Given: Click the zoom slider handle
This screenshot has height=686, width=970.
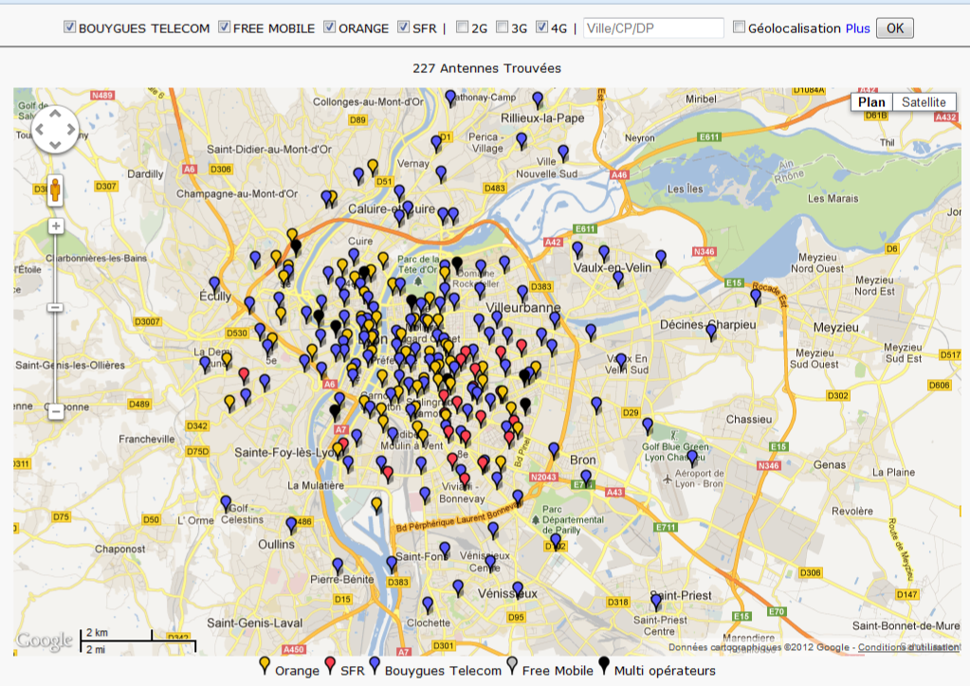Looking at the screenshot, I should pos(55,307).
